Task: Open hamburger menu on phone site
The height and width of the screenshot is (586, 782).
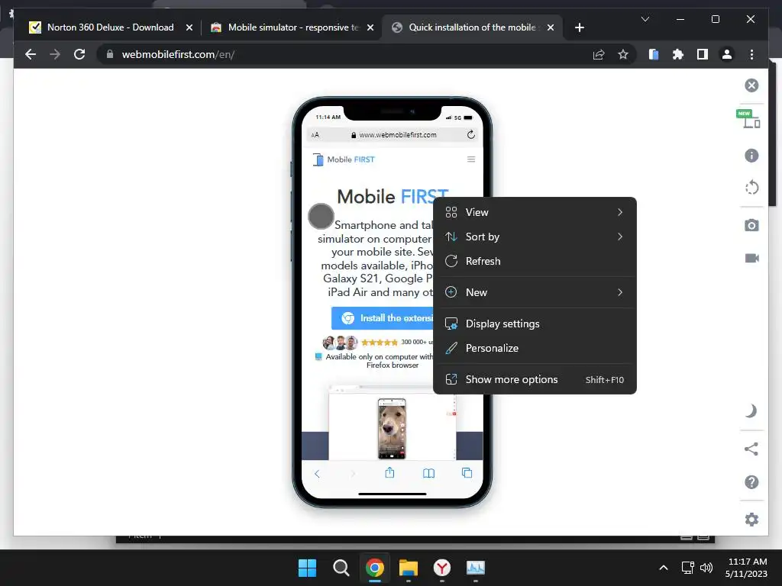Action: [470, 159]
